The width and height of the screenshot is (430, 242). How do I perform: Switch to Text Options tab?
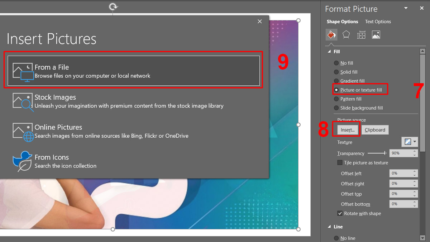click(x=378, y=22)
